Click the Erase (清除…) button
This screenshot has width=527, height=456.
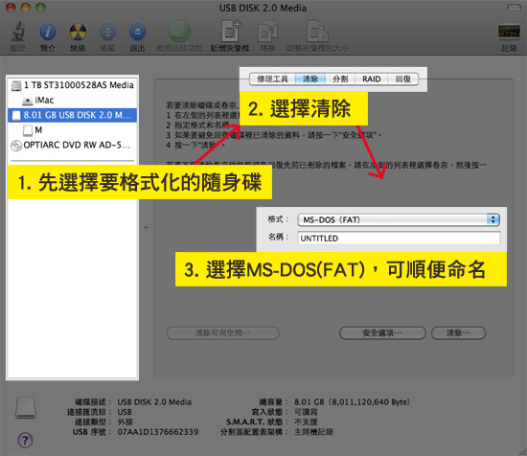tap(458, 333)
